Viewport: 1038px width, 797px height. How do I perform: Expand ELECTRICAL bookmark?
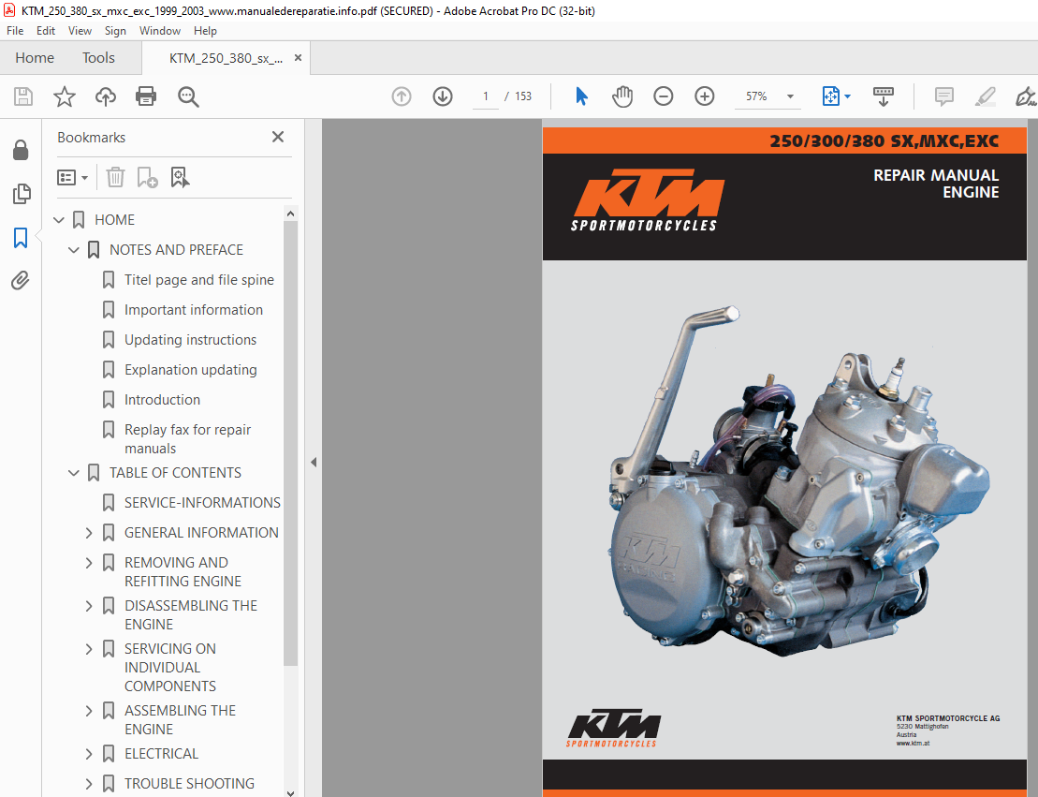pyautogui.click(x=89, y=754)
